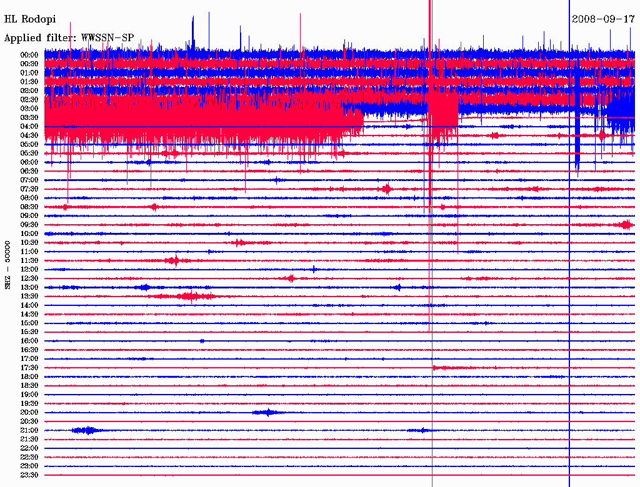Click the 07:30 trace red event burst

click(387, 189)
